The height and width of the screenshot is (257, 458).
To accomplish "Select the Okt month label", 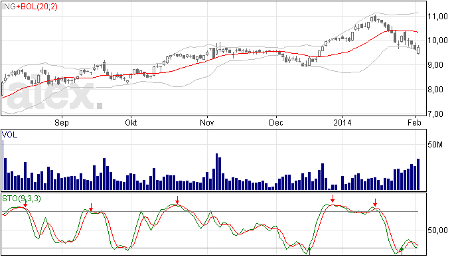I will (x=131, y=122).
